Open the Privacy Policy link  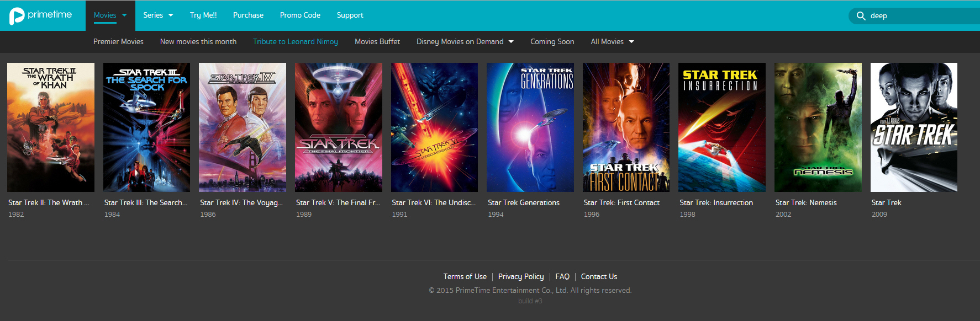coord(521,277)
